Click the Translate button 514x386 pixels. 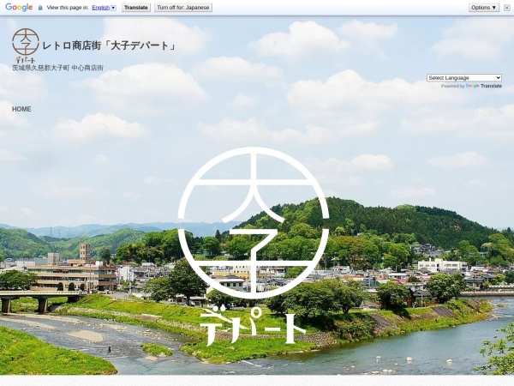(x=136, y=8)
